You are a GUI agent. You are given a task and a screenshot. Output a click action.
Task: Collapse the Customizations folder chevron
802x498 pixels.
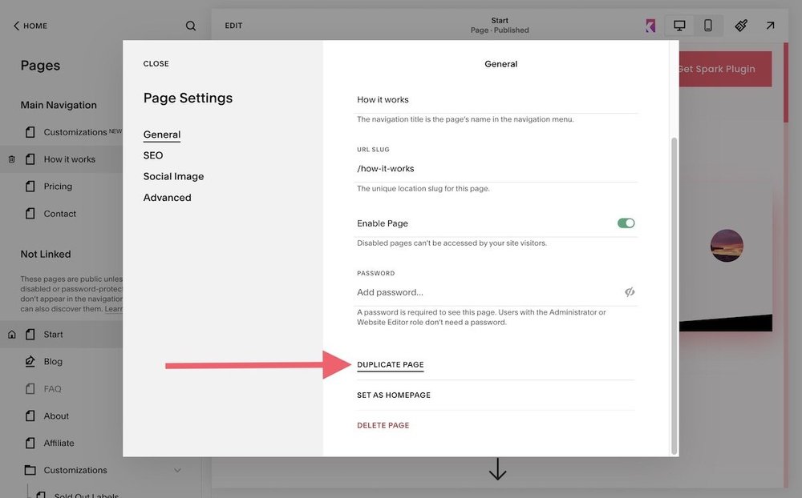(x=177, y=470)
